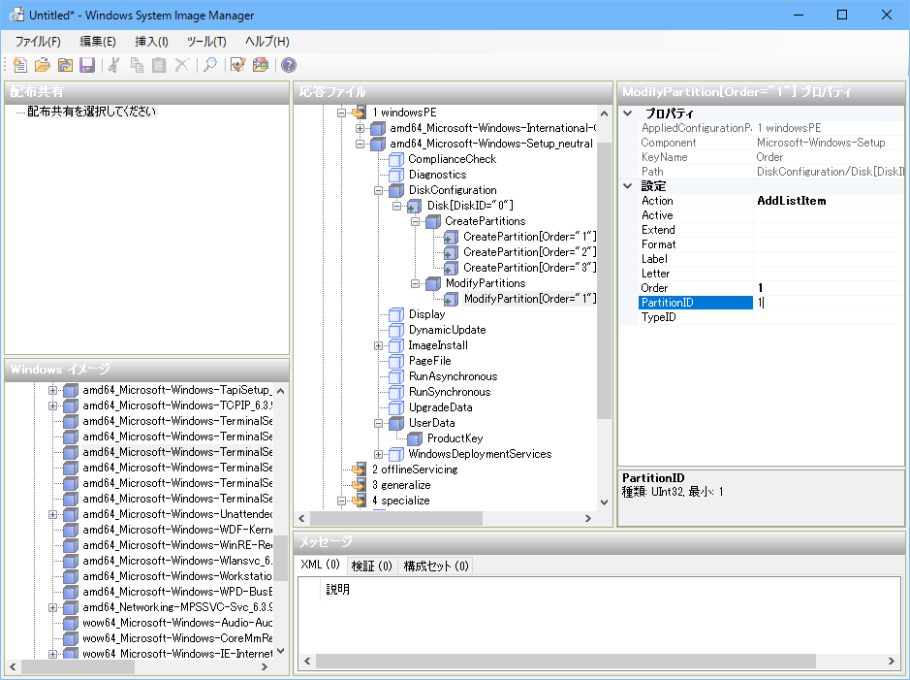Click the Windows image pane scroll-right arrow
The image size is (910, 680).
pyautogui.click(x=265, y=666)
